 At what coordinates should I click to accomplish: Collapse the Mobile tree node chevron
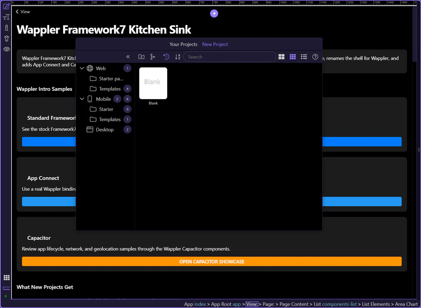coord(82,99)
